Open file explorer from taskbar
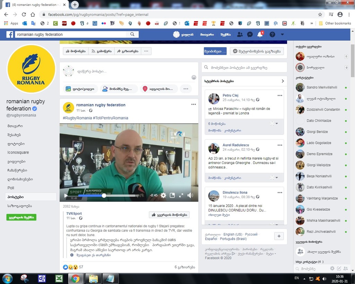355x284 pixels. click(93, 278)
